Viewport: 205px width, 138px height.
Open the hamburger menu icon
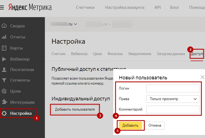2,7
